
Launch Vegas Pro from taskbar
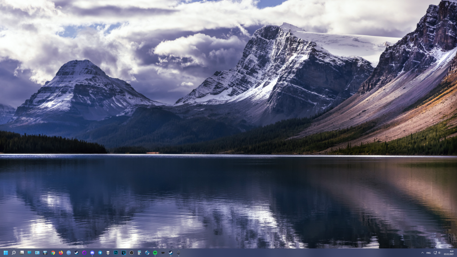(x=123, y=252)
